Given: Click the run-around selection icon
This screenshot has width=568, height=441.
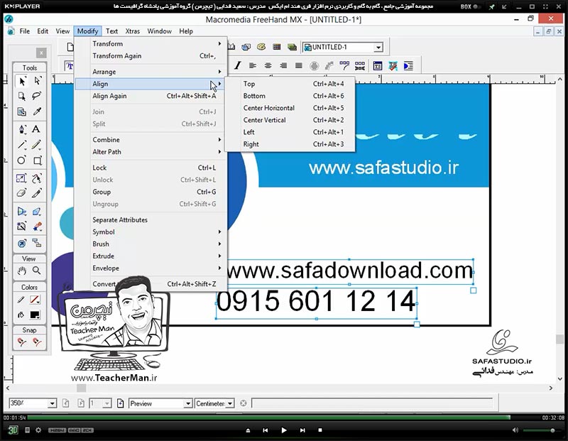Looking at the screenshot, I should click(x=408, y=65).
